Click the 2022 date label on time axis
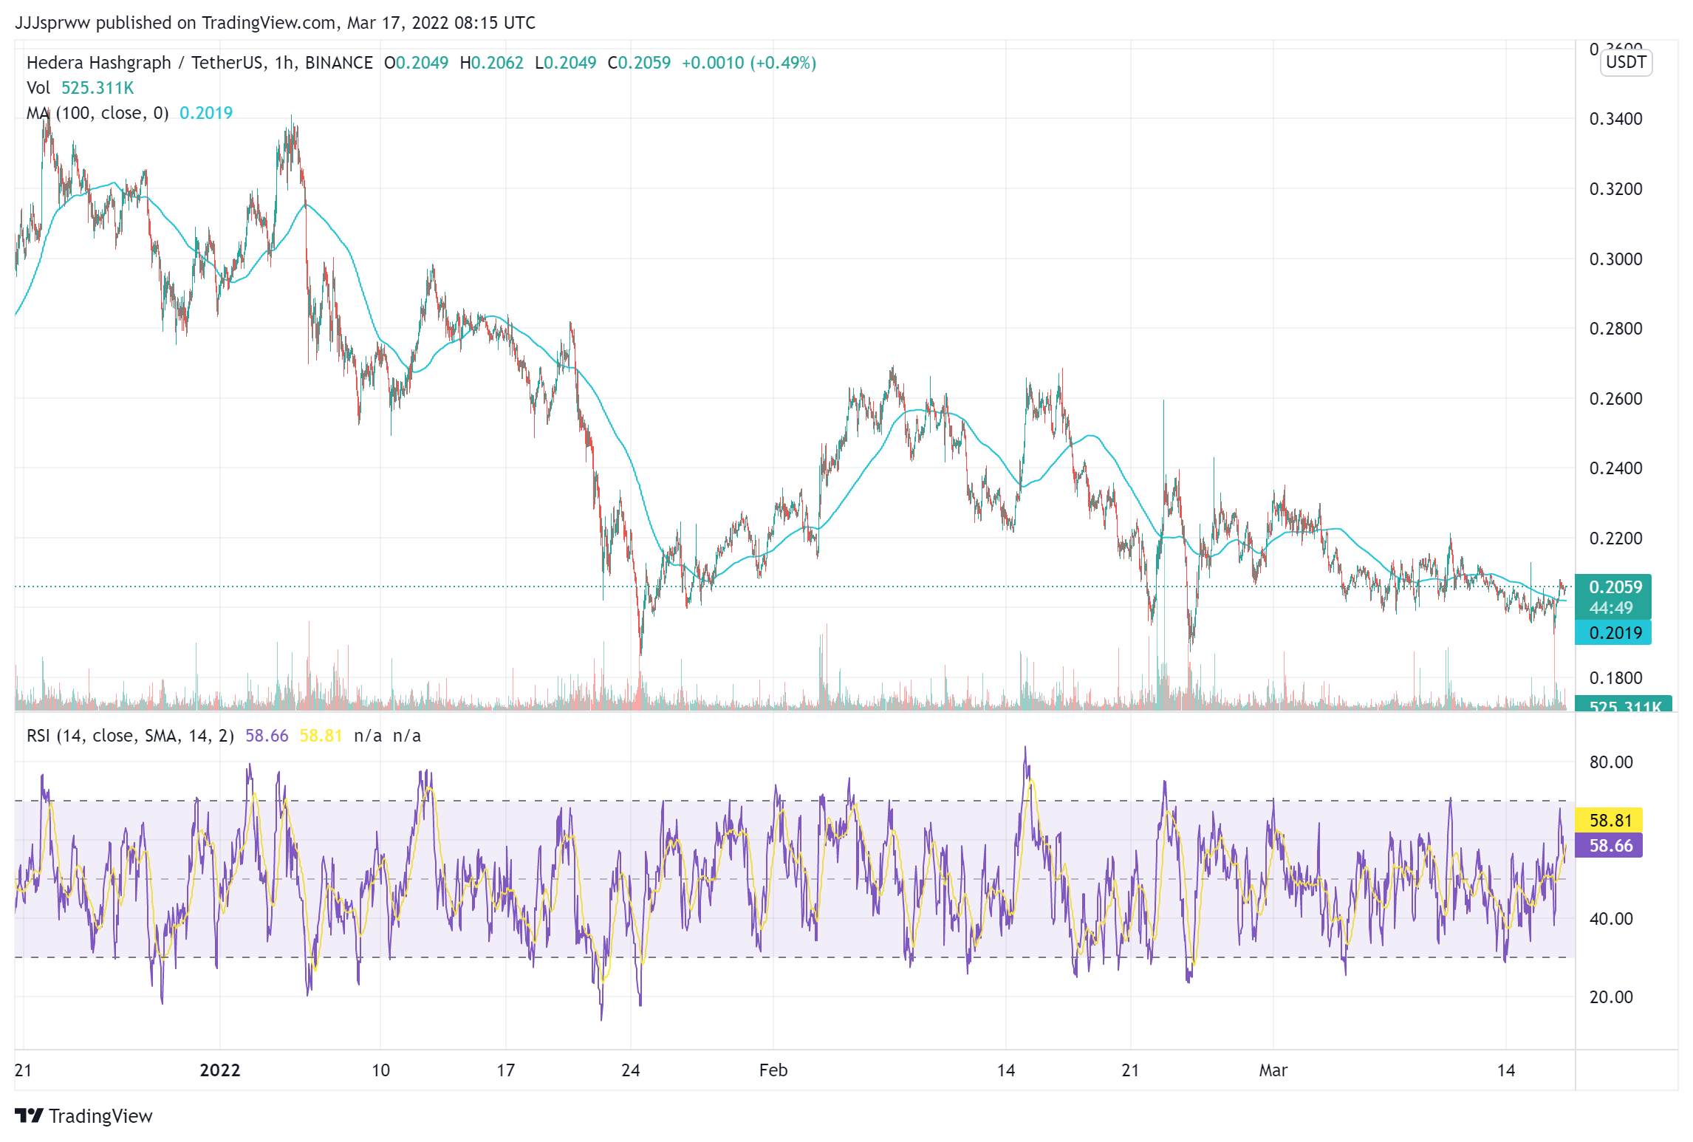This screenshot has width=1693, height=1142. [220, 1070]
